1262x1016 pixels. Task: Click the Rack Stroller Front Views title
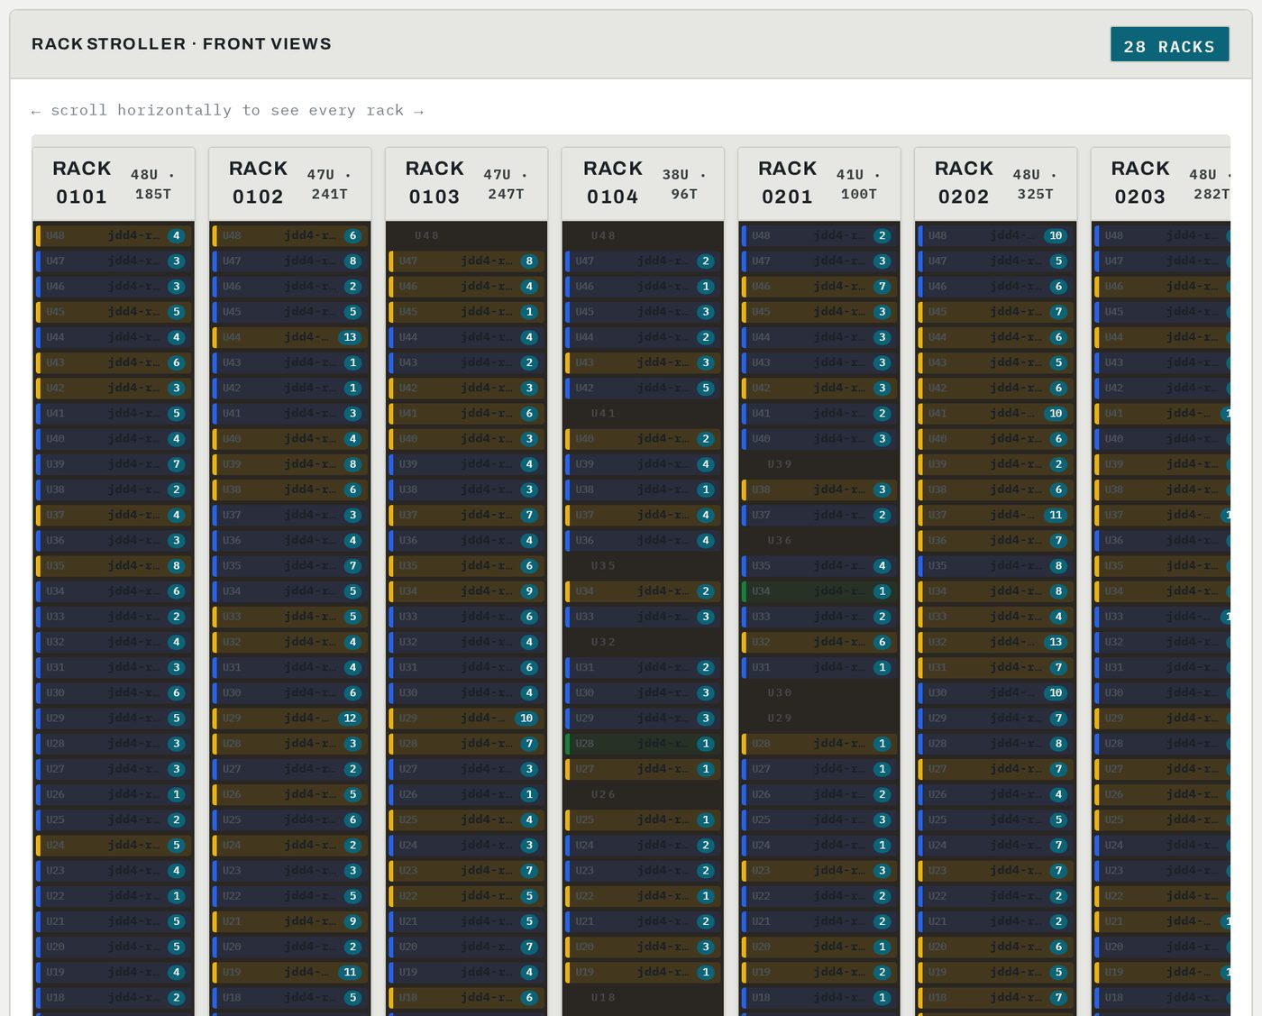(181, 44)
